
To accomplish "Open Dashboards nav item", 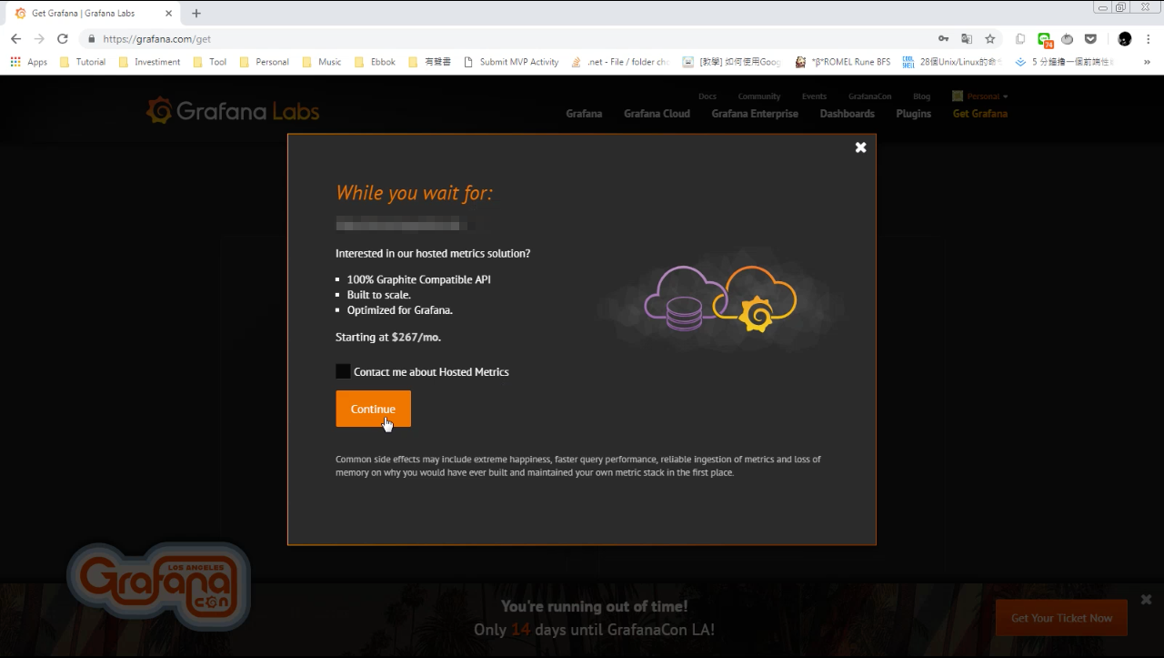I will (847, 114).
